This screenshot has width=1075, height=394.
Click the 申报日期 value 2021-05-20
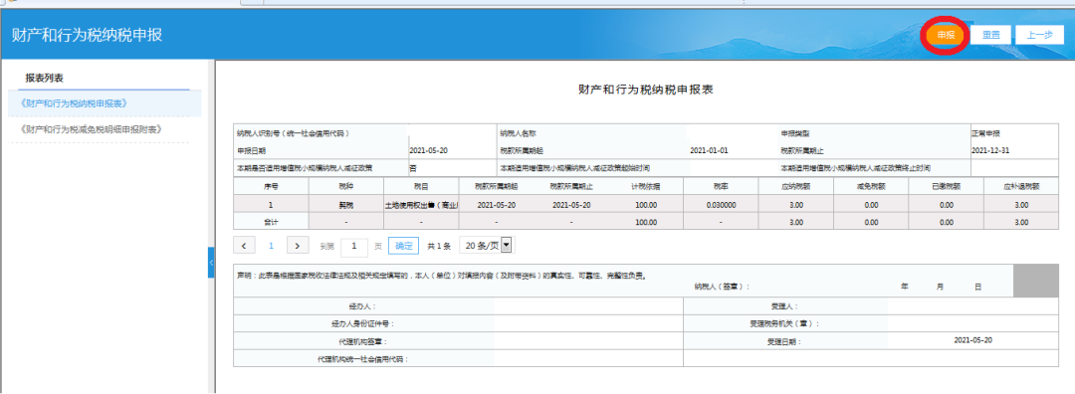coord(428,151)
